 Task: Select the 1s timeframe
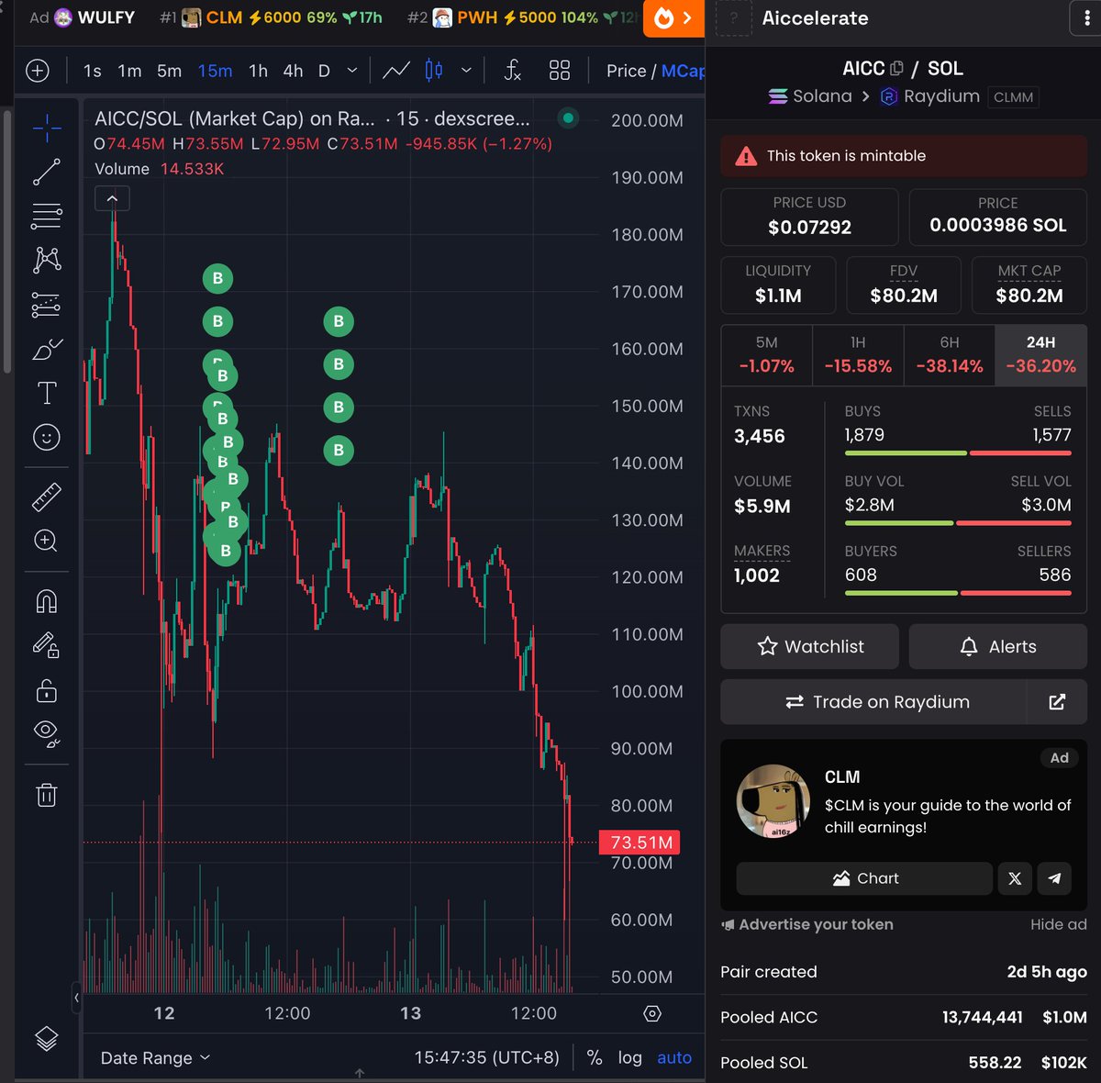tap(93, 71)
